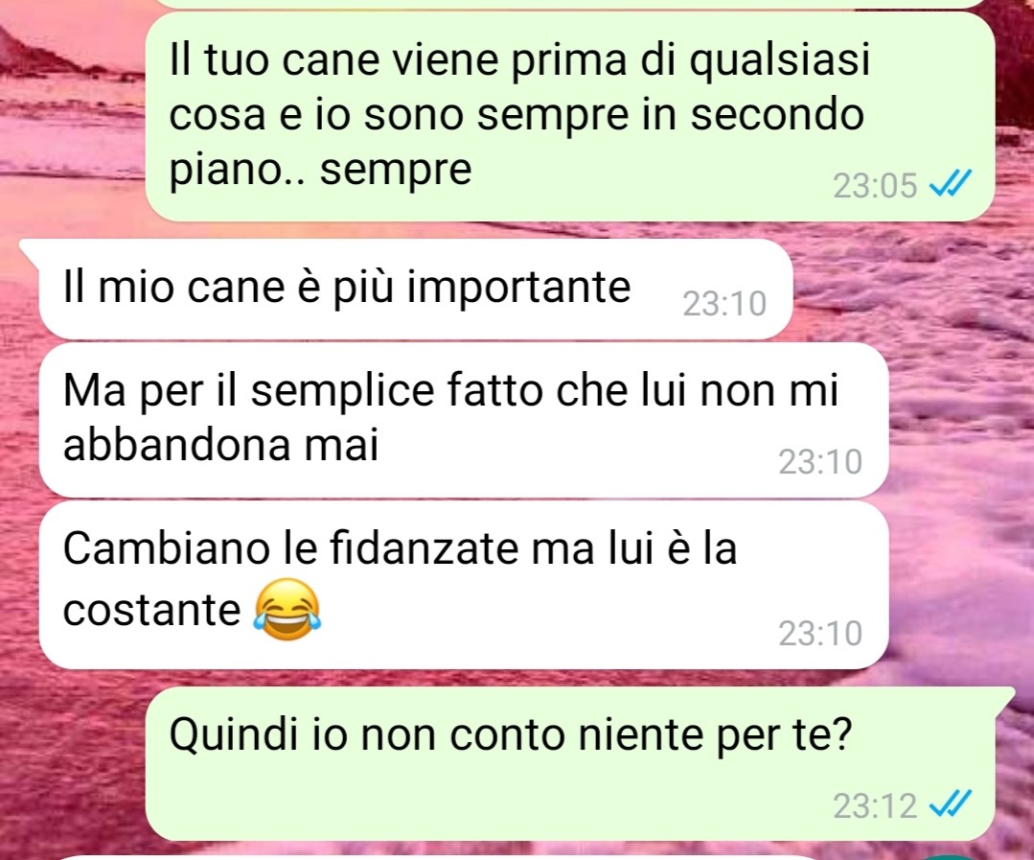
Task: Click the blue double-check next to 23:12
Action: 950,804
